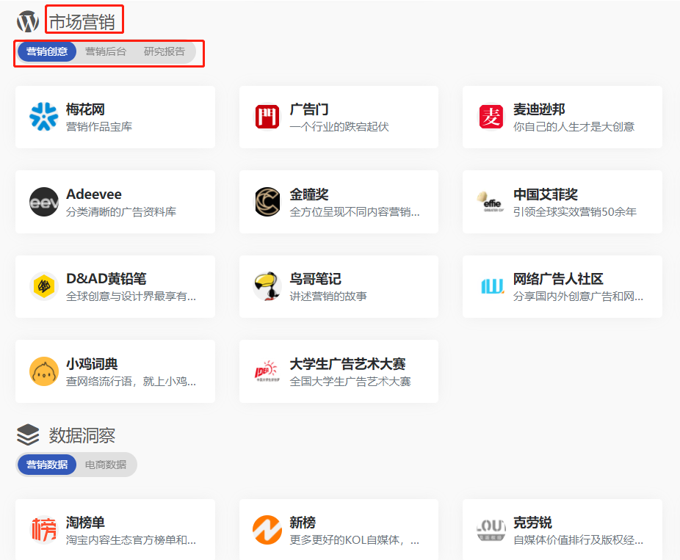Open the 大学生广告艺术大赛 title link
Viewport: 680px width, 560px height.
[347, 363]
